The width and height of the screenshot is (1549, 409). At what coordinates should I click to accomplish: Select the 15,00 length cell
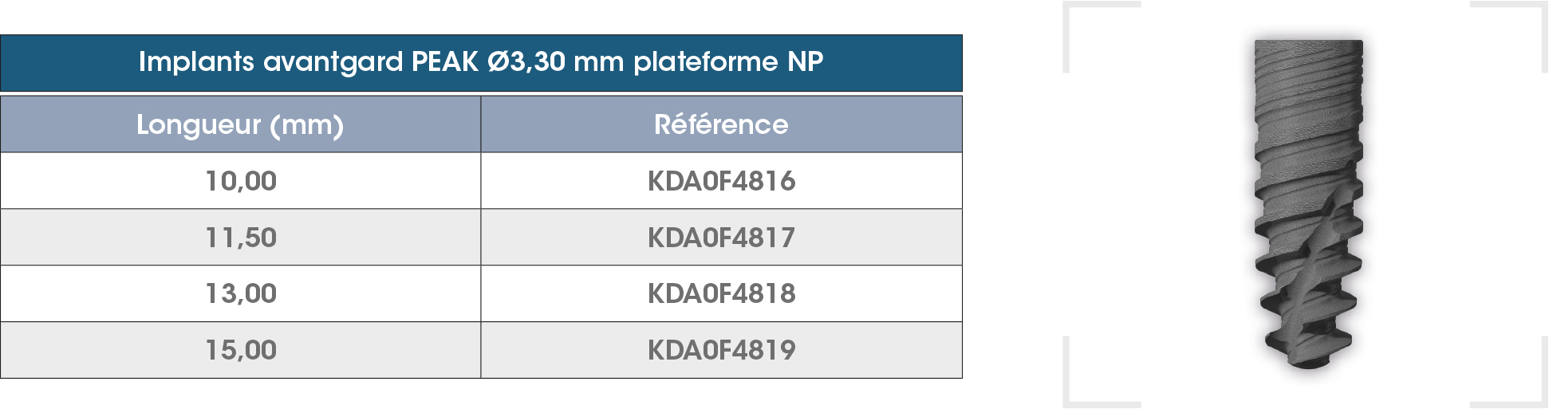pyautogui.click(x=241, y=350)
